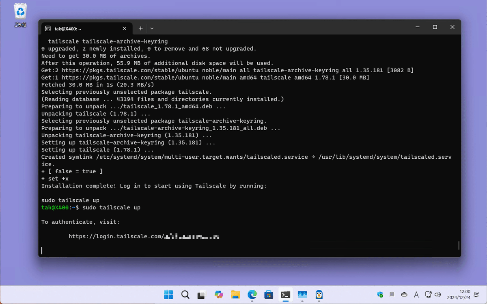Click the 'To authenticate, visit:' line
Image resolution: width=487 pixels, height=304 pixels.
pyautogui.click(x=80, y=222)
